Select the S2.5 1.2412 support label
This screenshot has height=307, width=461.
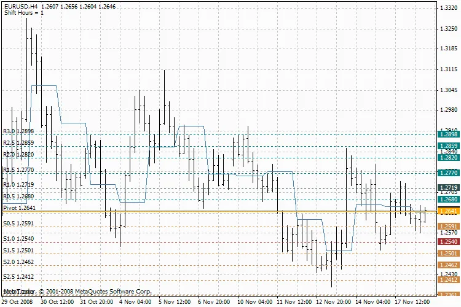[x=18, y=277]
